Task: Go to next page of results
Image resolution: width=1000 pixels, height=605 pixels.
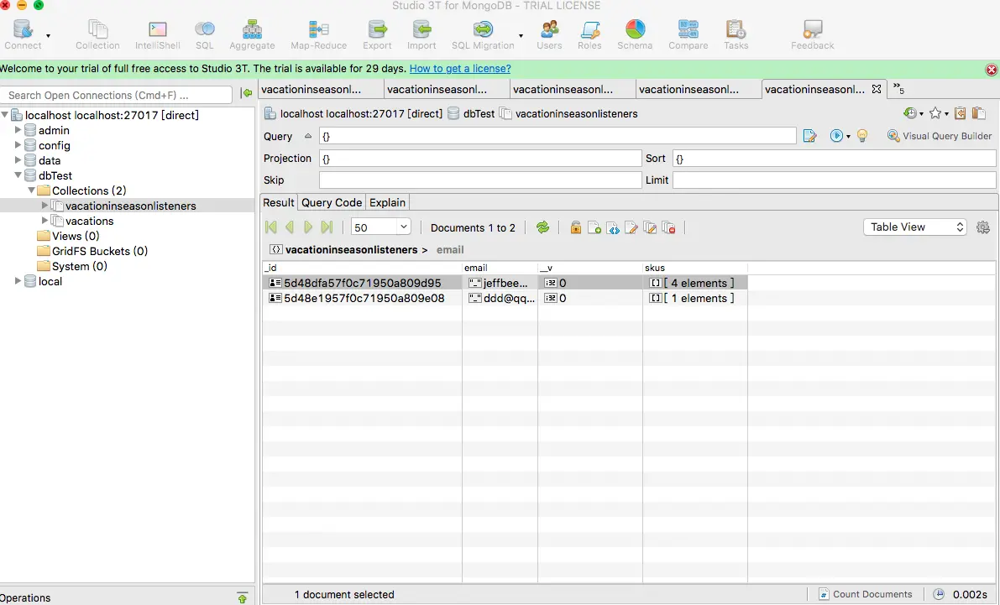Action: tap(308, 227)
